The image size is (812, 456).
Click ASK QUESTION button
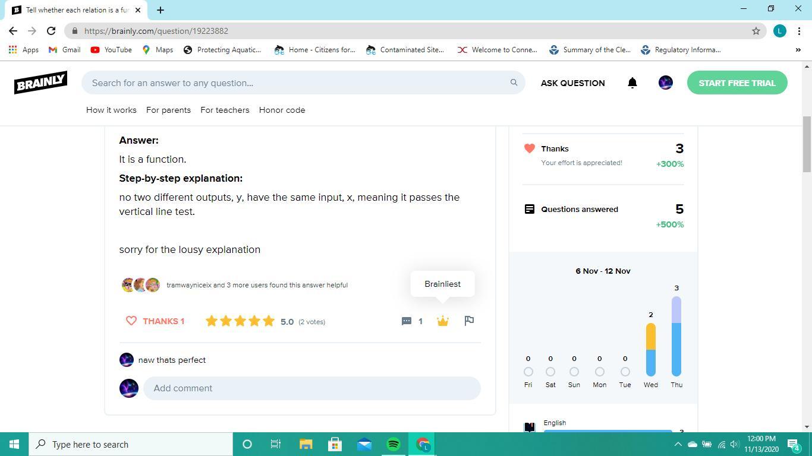[x=572, y=83]
